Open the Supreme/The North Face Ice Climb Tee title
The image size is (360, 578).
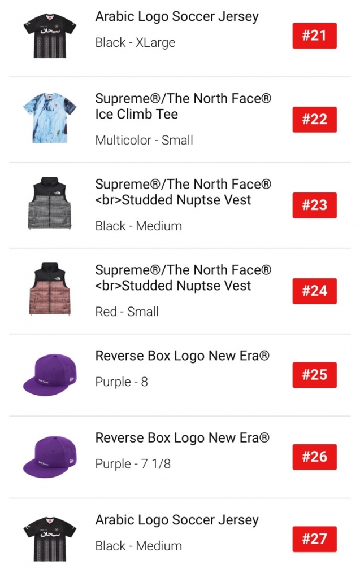pos(183,106)
